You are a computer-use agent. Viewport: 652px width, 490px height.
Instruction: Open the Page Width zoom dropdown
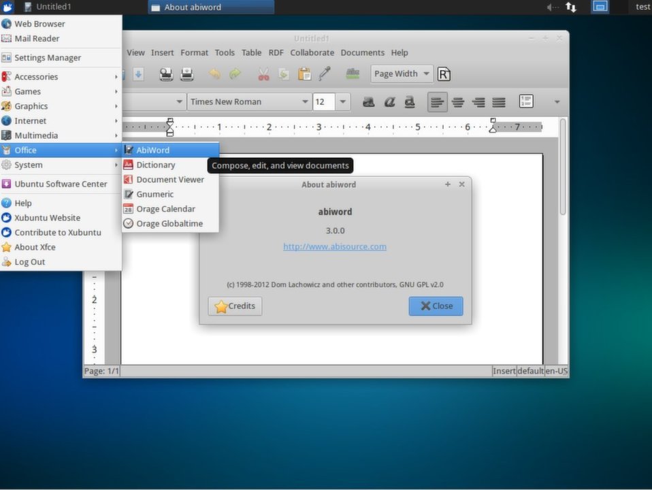point(402,74)
